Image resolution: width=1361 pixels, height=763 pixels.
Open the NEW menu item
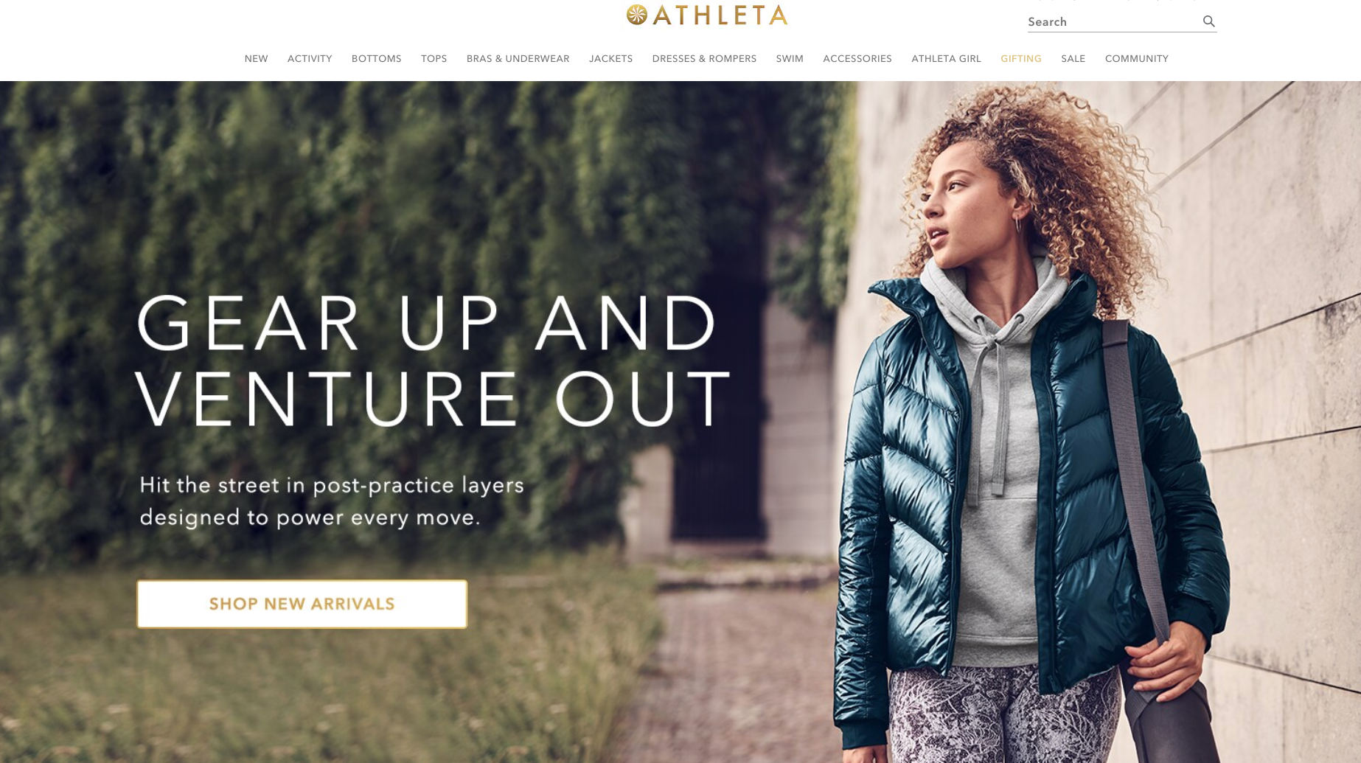256,59
